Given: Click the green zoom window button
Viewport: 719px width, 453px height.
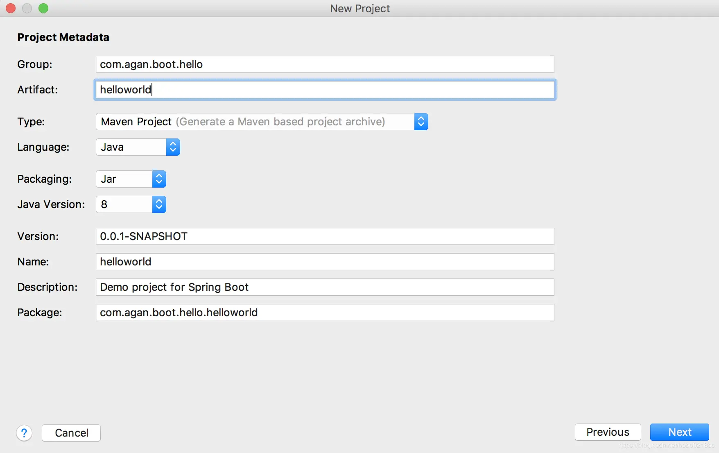Looking at the screenshot, I should (x=43, y=8).
